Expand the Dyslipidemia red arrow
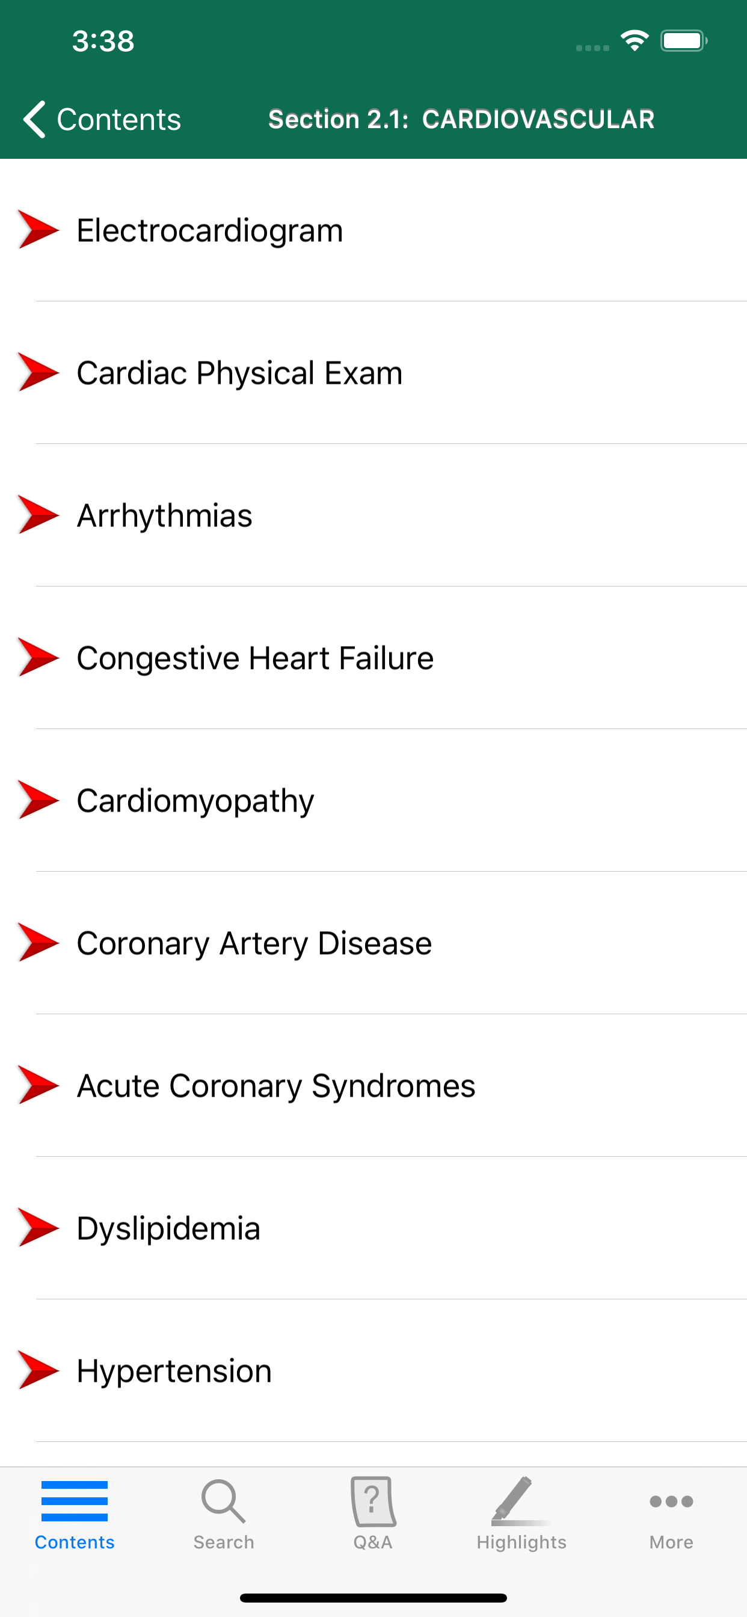 (x=38, y=1227)
